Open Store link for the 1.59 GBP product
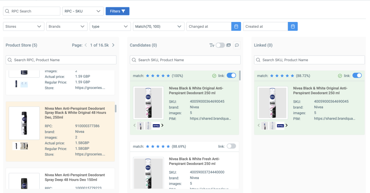The image size is (370, 193). point(90,88)
